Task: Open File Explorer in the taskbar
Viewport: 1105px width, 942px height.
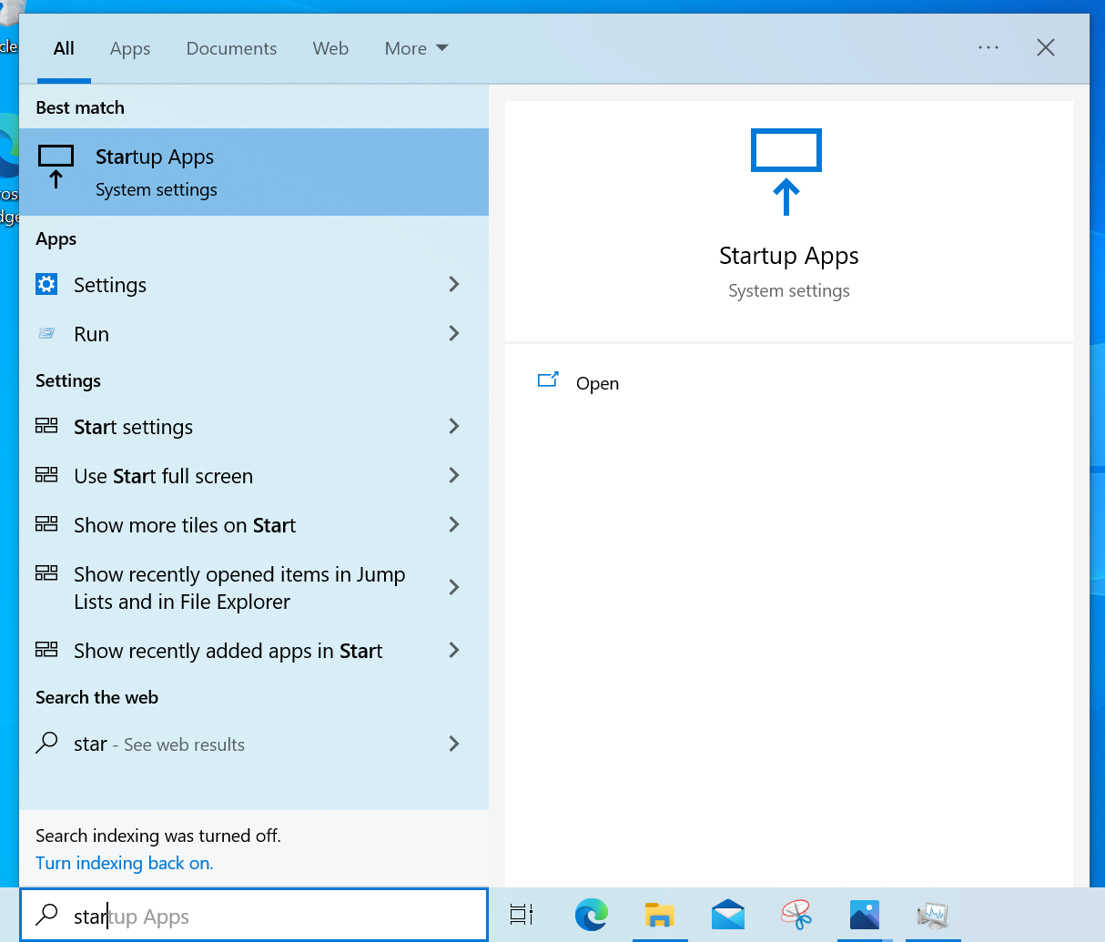Action: pos(659,914)
